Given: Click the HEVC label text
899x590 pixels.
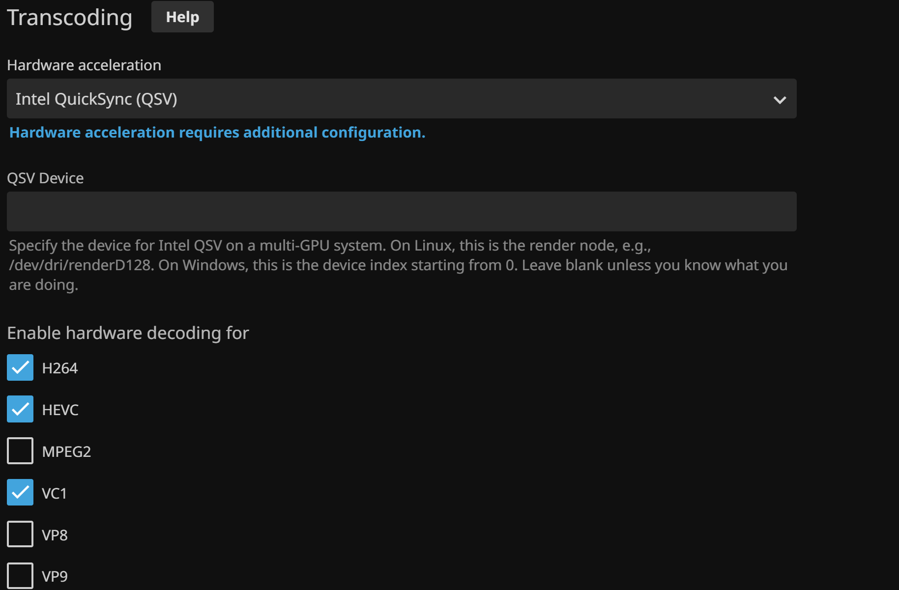Looking at the screenshot, I should (60, 410).
